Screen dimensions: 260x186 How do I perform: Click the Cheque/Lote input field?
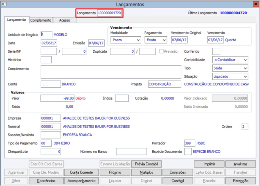pyautogui.click(x=51, y=152)
